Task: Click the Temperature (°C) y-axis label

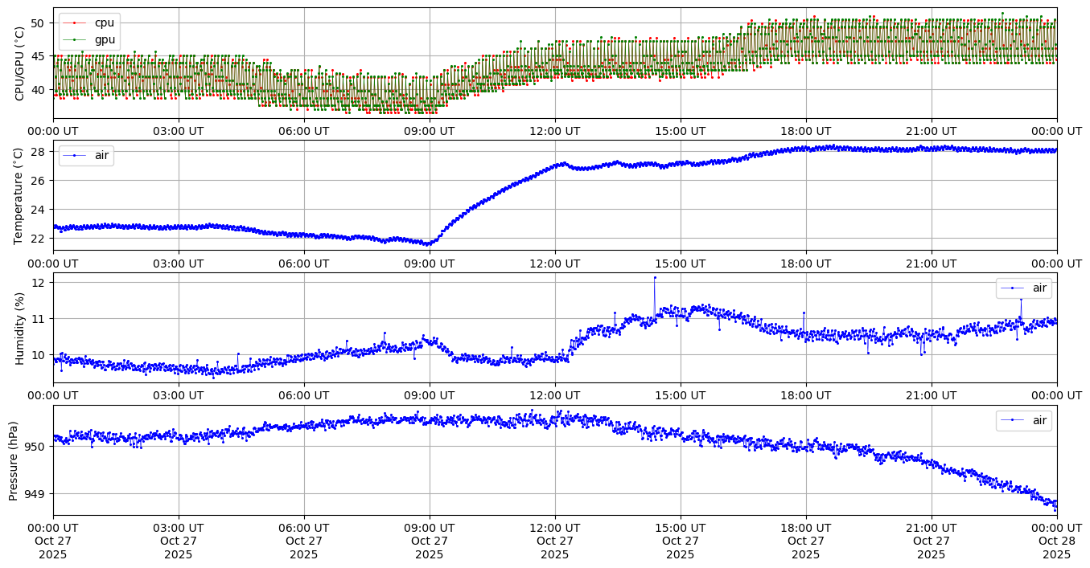Action: pyautogui.click(x=20, y=195)
